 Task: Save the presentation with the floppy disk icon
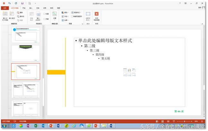pyautogui.click(x=22, y=3)
